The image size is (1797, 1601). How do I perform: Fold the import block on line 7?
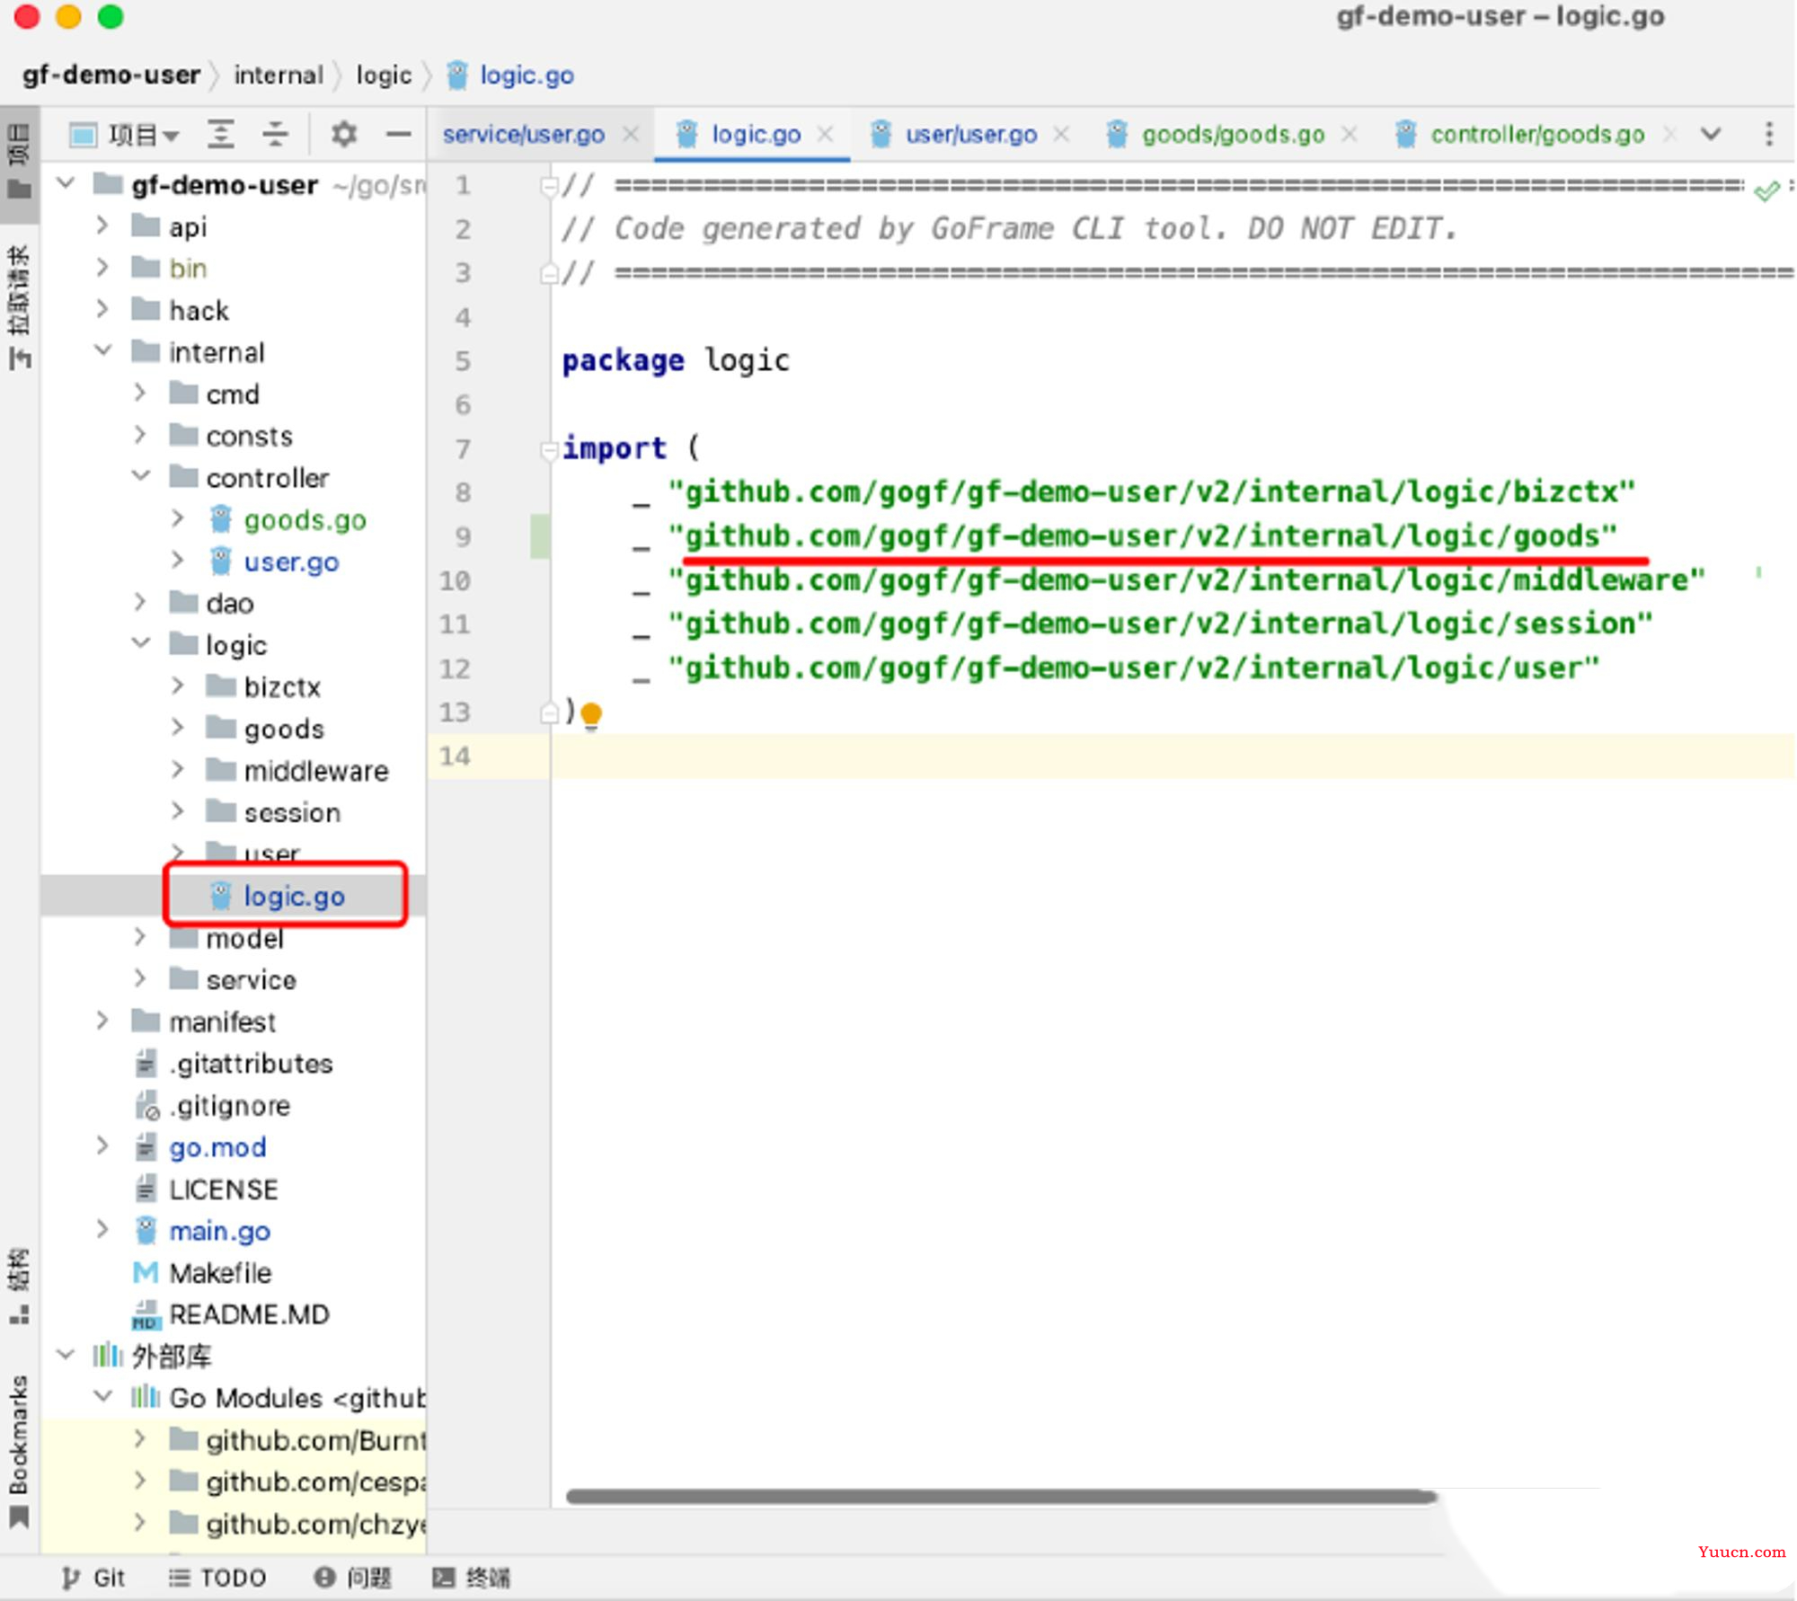coord(548,449)
